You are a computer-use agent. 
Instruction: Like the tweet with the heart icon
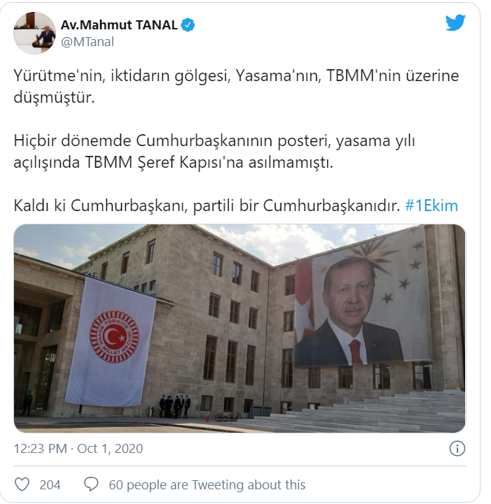coord(22,484)
